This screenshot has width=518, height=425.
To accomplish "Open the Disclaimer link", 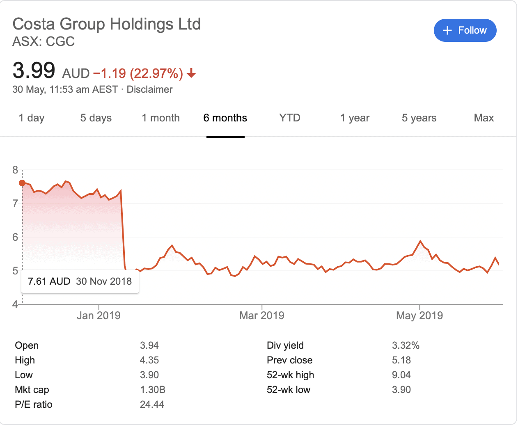I will (x=149, y=89).
